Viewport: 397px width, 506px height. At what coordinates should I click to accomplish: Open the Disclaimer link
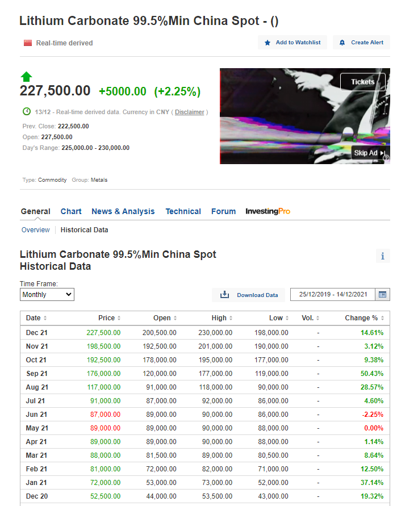point(190,112)
